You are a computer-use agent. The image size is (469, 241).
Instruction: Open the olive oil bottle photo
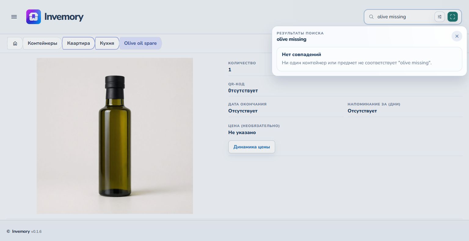tap(115, 136)
